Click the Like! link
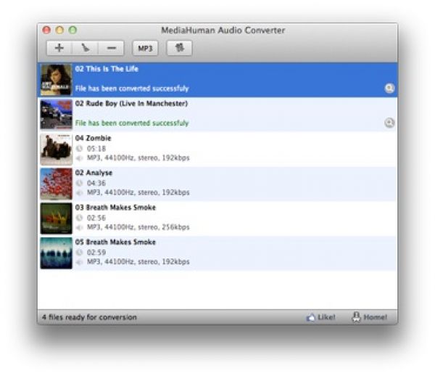The height and width of the screenshot is (376, 435). 320,317
